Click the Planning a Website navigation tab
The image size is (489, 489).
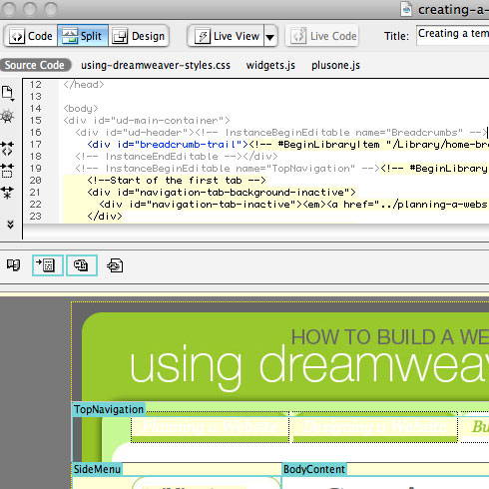[x=210, y=427]
